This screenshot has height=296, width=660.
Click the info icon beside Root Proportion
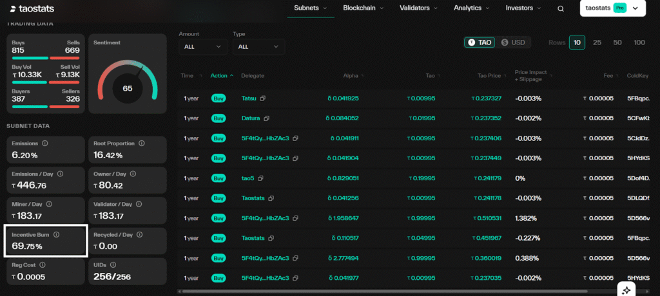141,143
